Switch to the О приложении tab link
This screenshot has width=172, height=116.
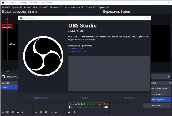click(40, 97)
